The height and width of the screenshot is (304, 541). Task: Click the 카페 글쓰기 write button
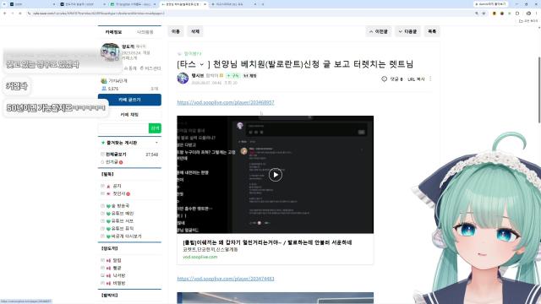129,100
